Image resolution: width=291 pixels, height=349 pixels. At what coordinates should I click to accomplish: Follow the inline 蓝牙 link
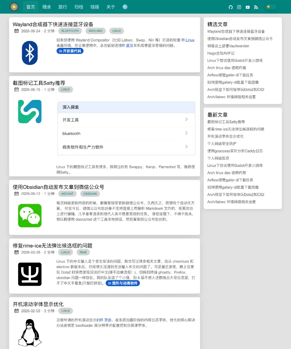tap(127, 46)
